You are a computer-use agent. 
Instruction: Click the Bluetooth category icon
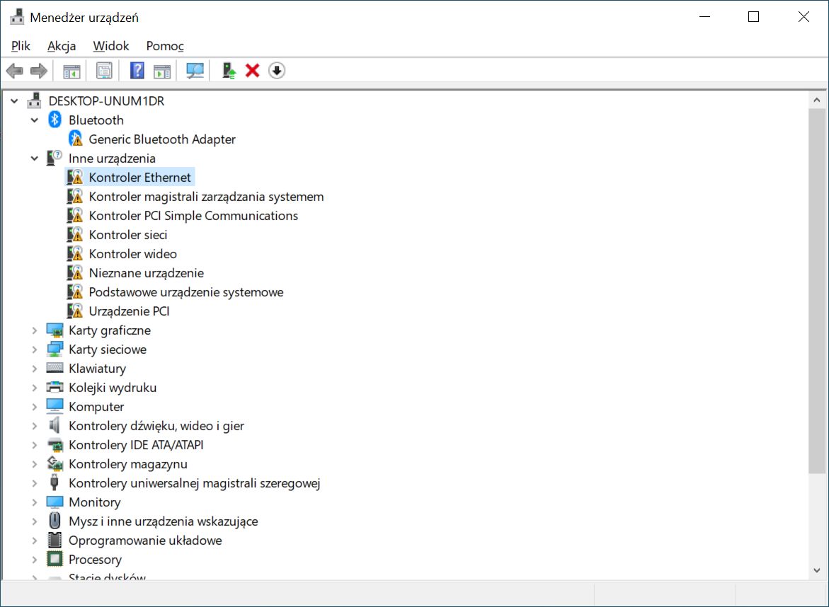point(55,120)
